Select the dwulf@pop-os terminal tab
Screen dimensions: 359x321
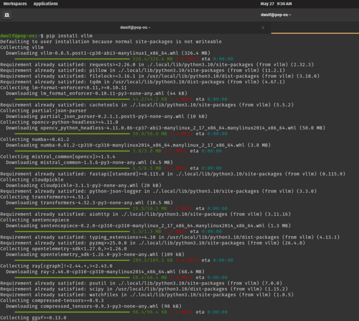pyautogui.click(x=135, y=27)
